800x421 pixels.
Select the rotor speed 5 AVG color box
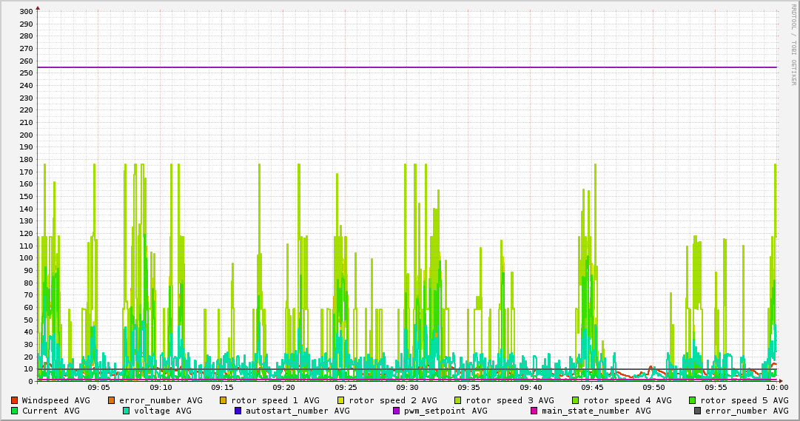coord(693,400)
